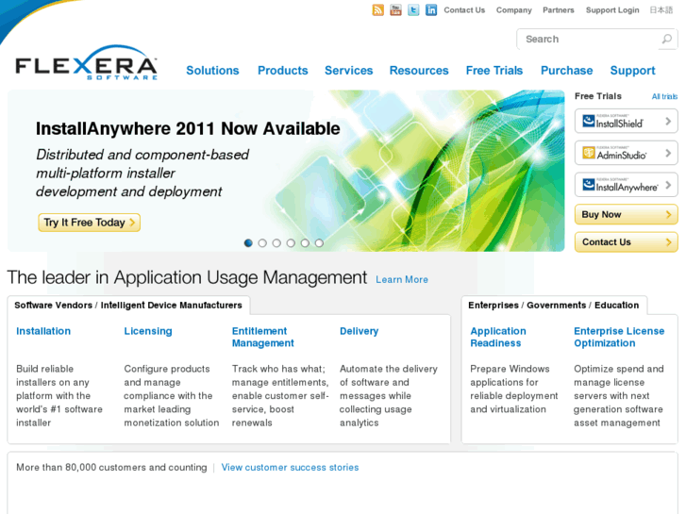Open the Company link
Image resolution: width=686 pixels, height=514 pixels.
[x=513, y=10]
